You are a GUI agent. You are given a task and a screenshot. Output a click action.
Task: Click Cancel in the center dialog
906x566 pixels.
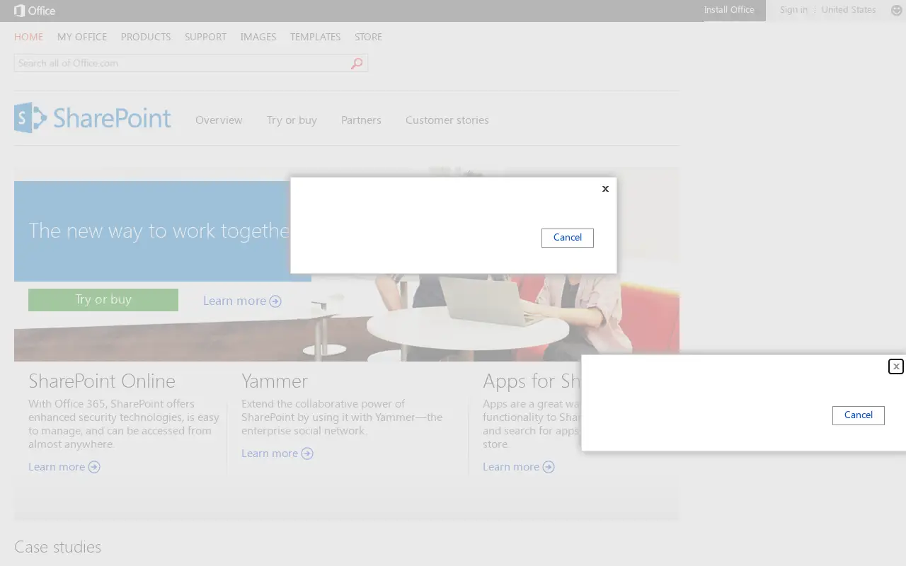[x=568, y=238]
